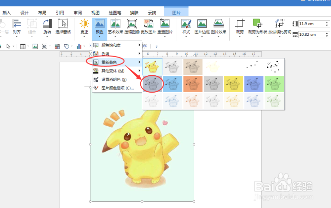Apply the sepia recolor thumbnail

coord(193,67)
